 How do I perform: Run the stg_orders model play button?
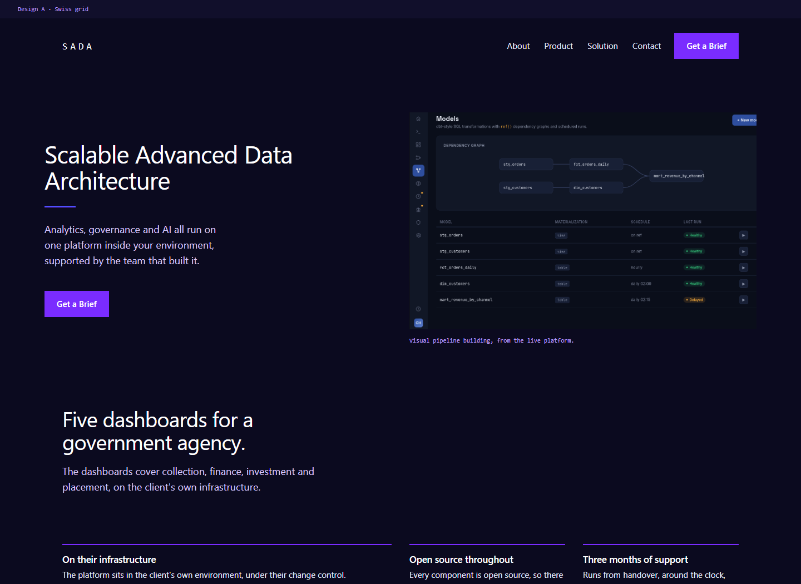(x=744, y=235)
